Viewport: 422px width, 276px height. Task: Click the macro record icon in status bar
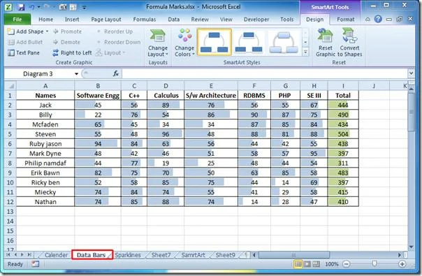pyautogui.click(x=35, y=264)
